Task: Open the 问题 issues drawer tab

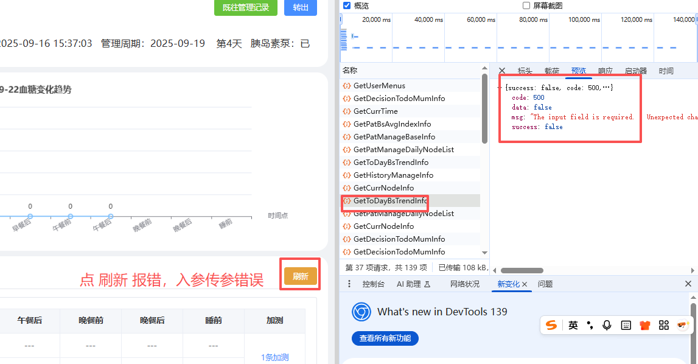Action: click(545, 284)
